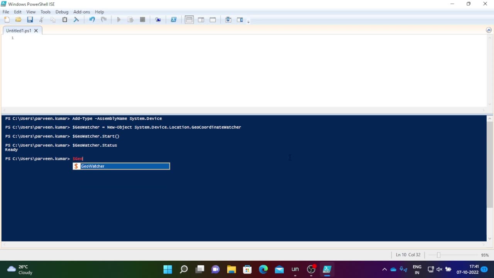This screenshot has width=494, height=278.
Task: Open the weather widget showing 26°C Cloudy
Action: coord(20,269)
